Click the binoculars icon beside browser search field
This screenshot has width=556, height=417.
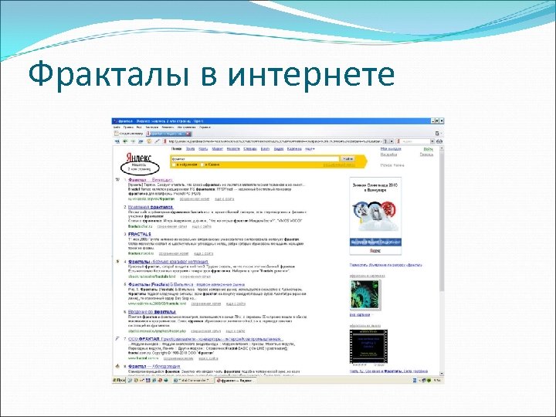tap(439, 141)
